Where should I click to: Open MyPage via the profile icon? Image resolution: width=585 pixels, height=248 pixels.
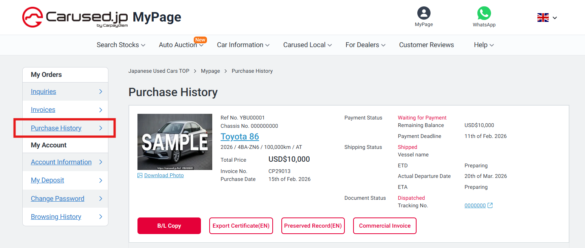tap(423, 13)
